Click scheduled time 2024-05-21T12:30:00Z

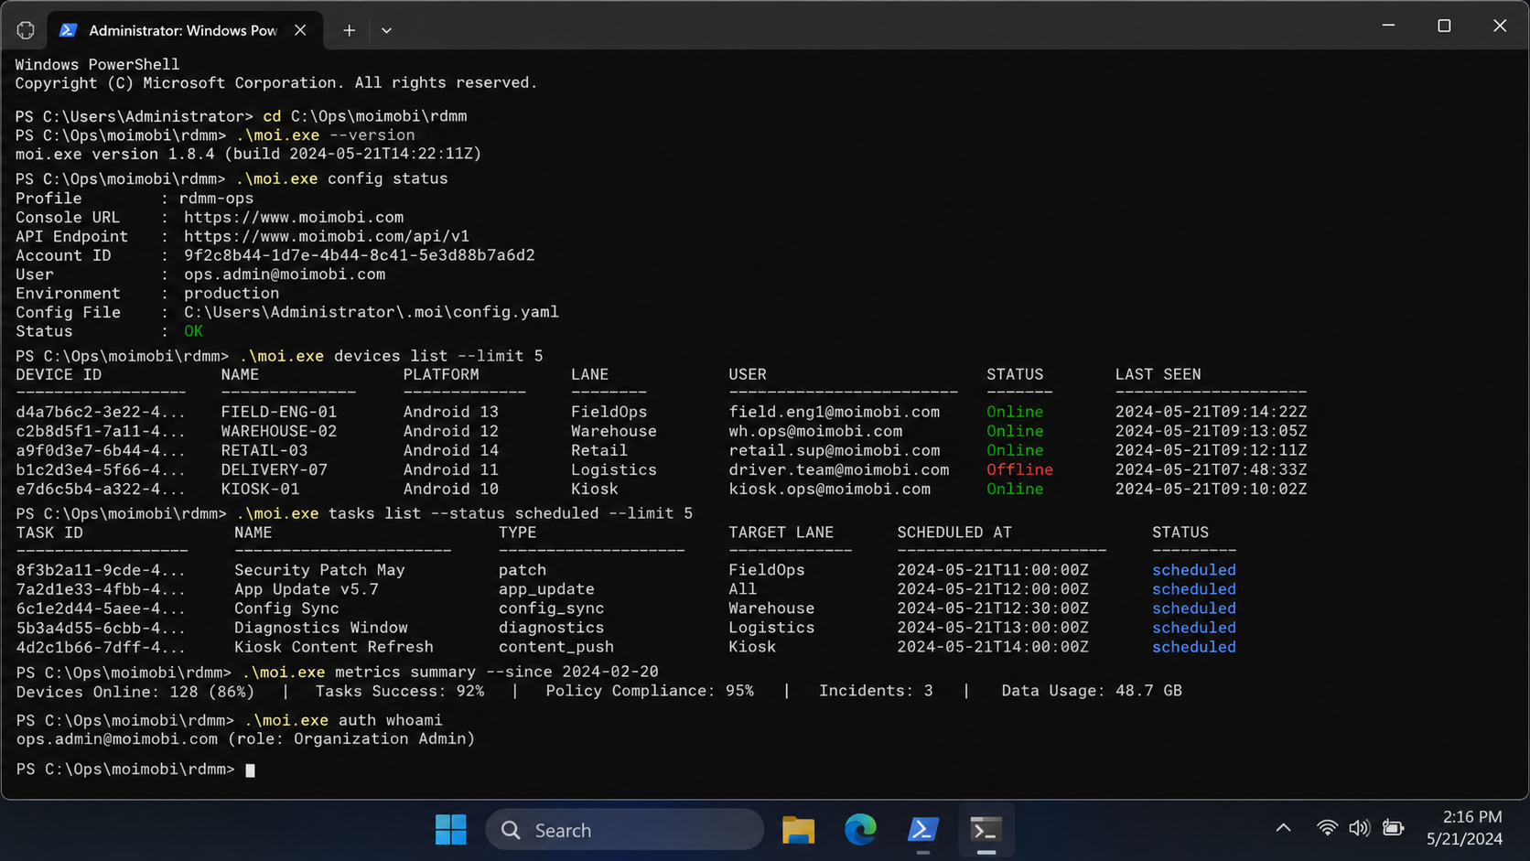pos(993,609)
